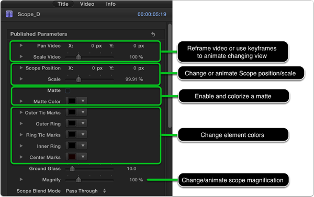314x197 pixels.
Task: Open the Ring Tic Marks color dropdown arrow
Action: click(x=83, y=135)
